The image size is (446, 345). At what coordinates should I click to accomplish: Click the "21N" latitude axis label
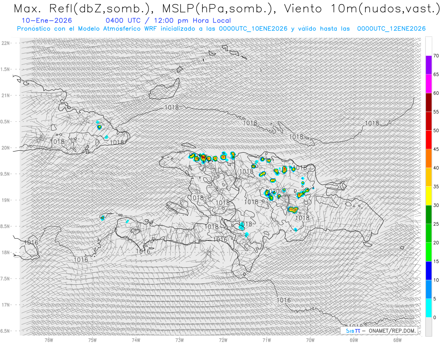pyautogui.click(x=6, y=95)
